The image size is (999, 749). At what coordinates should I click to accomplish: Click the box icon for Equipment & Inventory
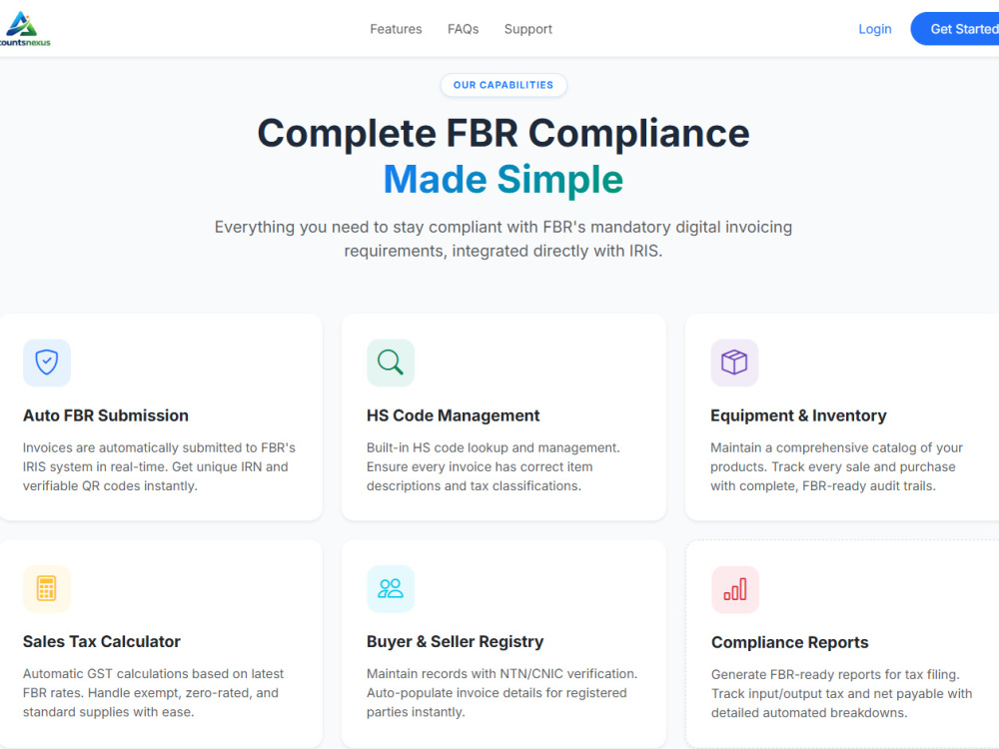point(734,363)
